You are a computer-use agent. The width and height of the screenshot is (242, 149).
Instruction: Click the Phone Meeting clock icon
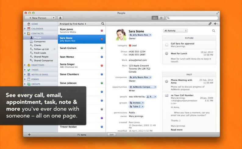[x=167, y=81]
